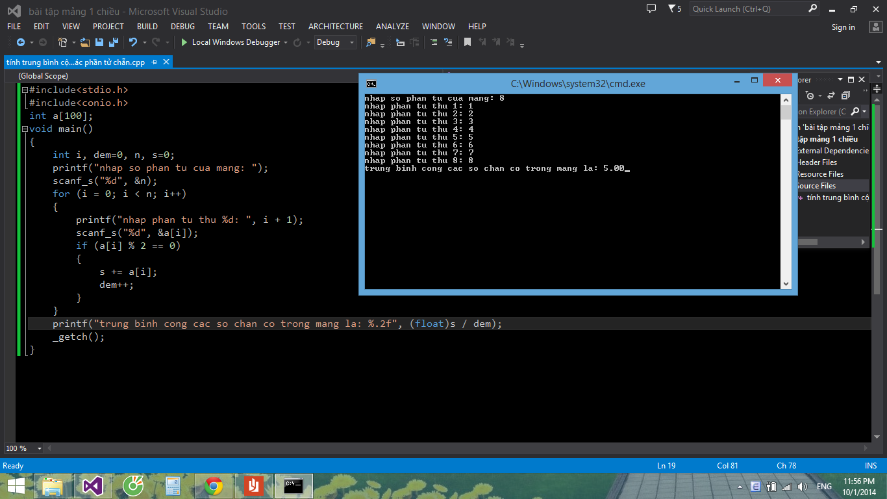Toggle pin on the cpp document tab
The width and height of the screenshot is (887, 499).
(155, 62)
